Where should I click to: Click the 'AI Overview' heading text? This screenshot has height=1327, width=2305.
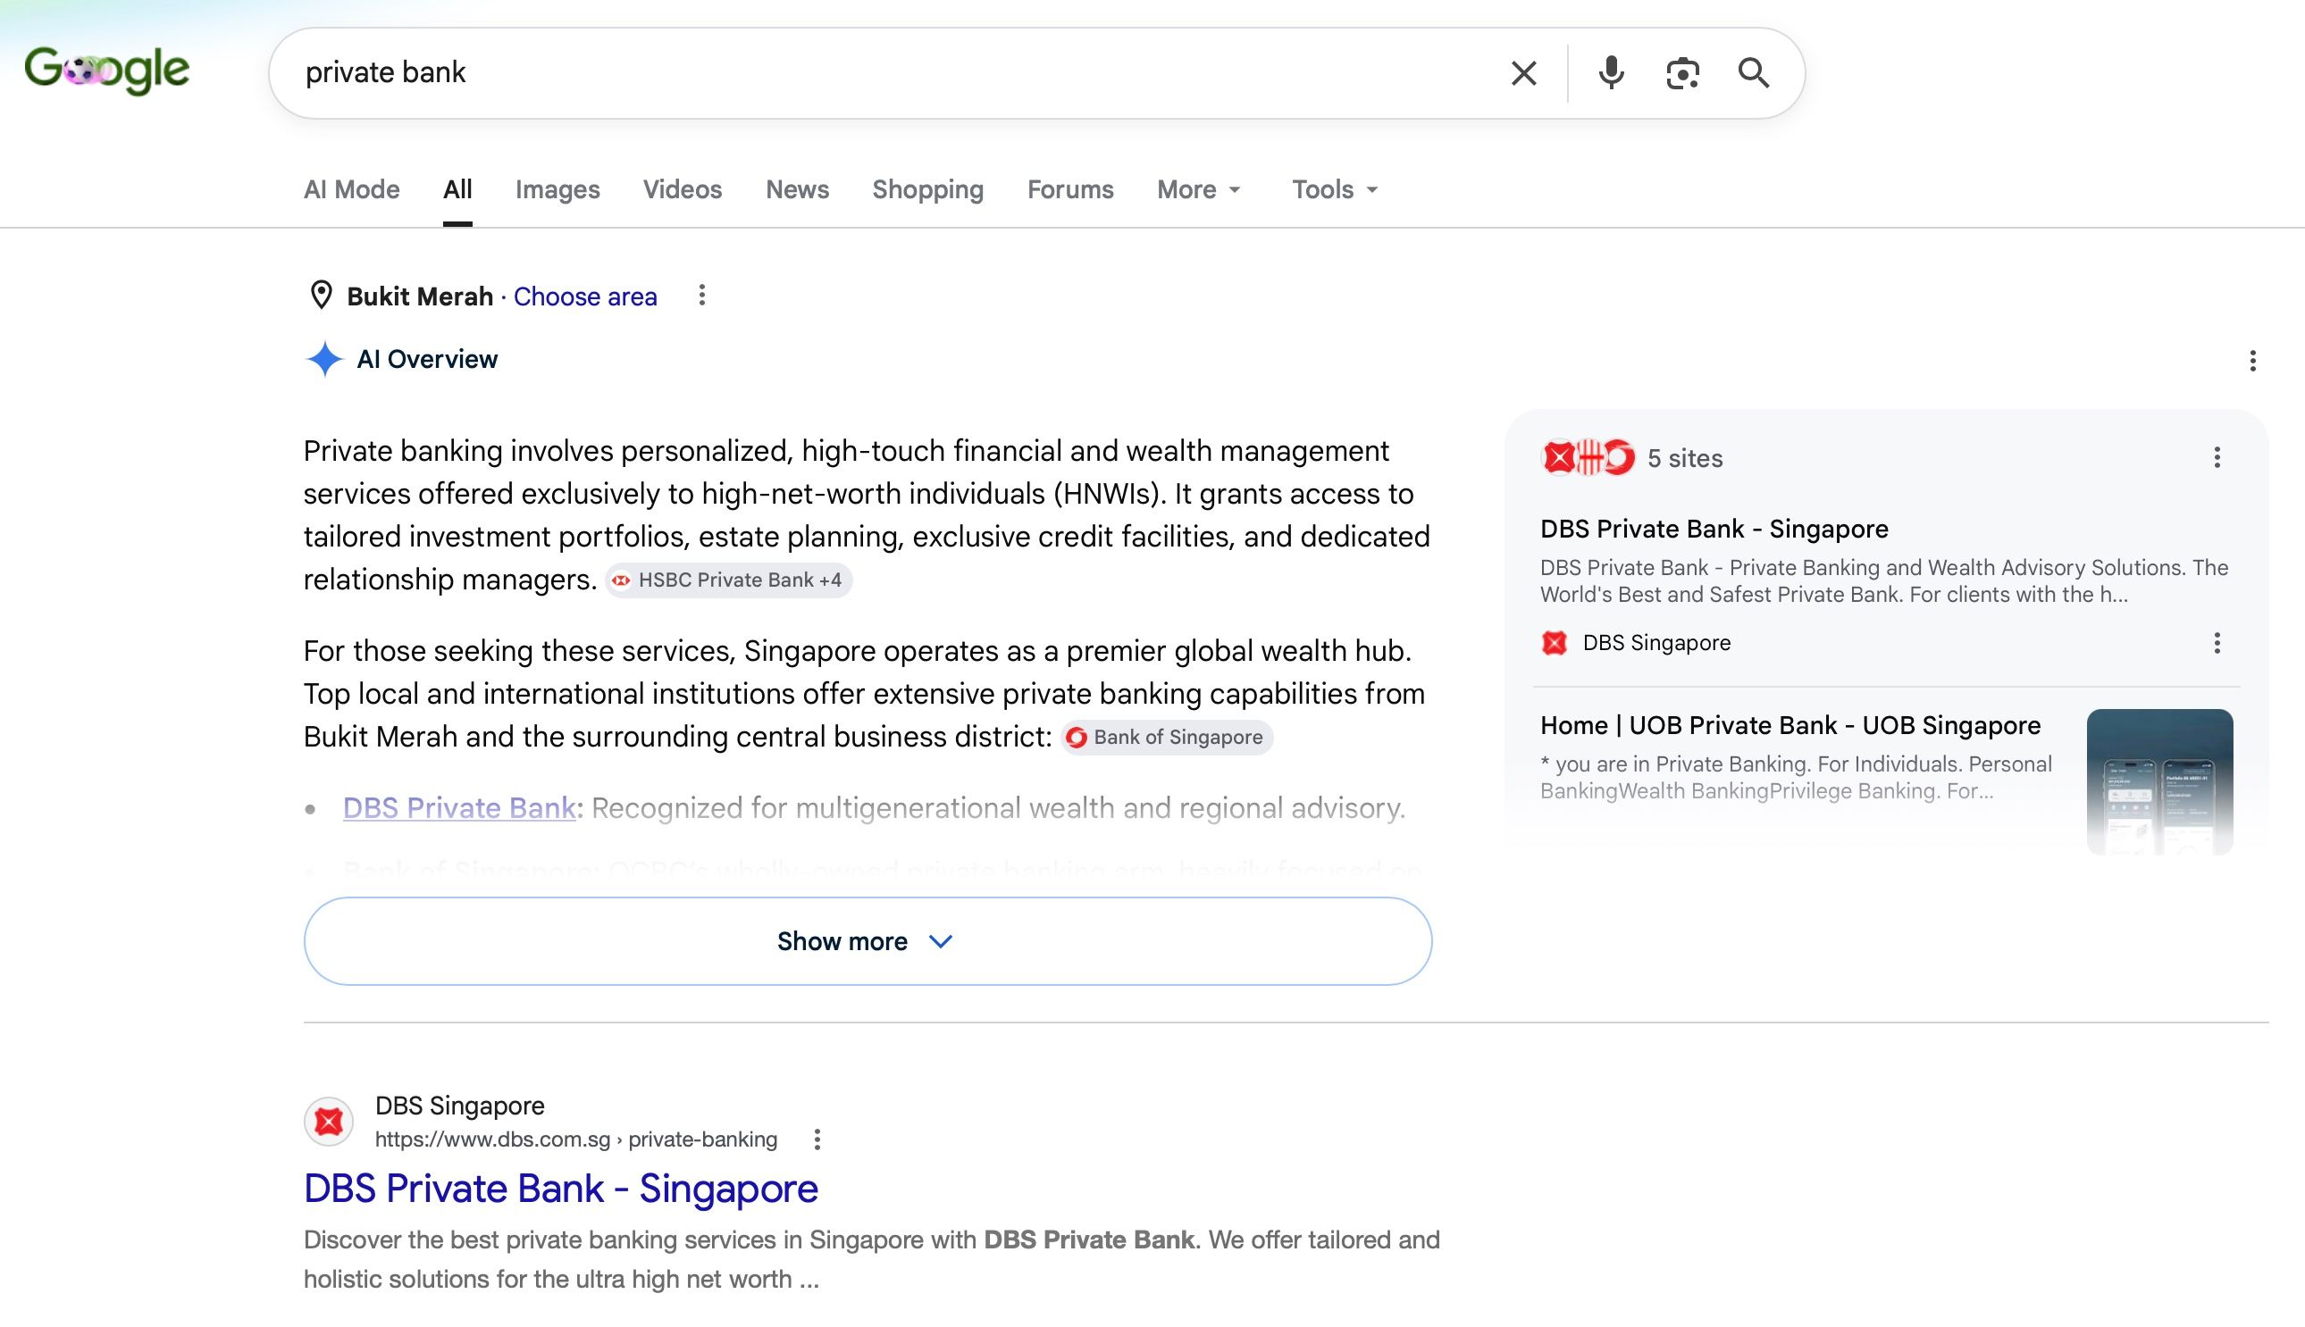(x=427, y=359)
